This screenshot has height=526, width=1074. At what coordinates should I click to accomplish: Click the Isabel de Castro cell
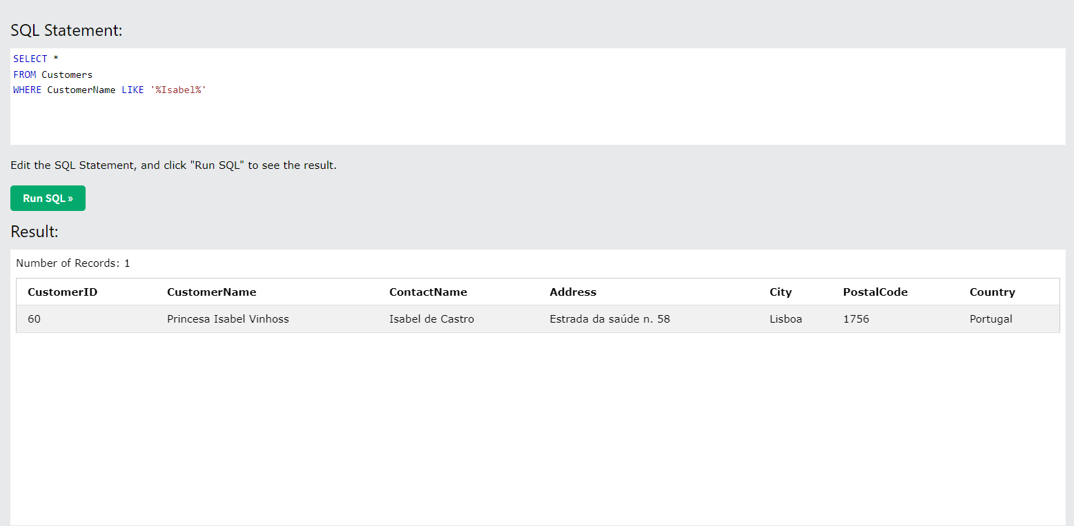(431, 319)
